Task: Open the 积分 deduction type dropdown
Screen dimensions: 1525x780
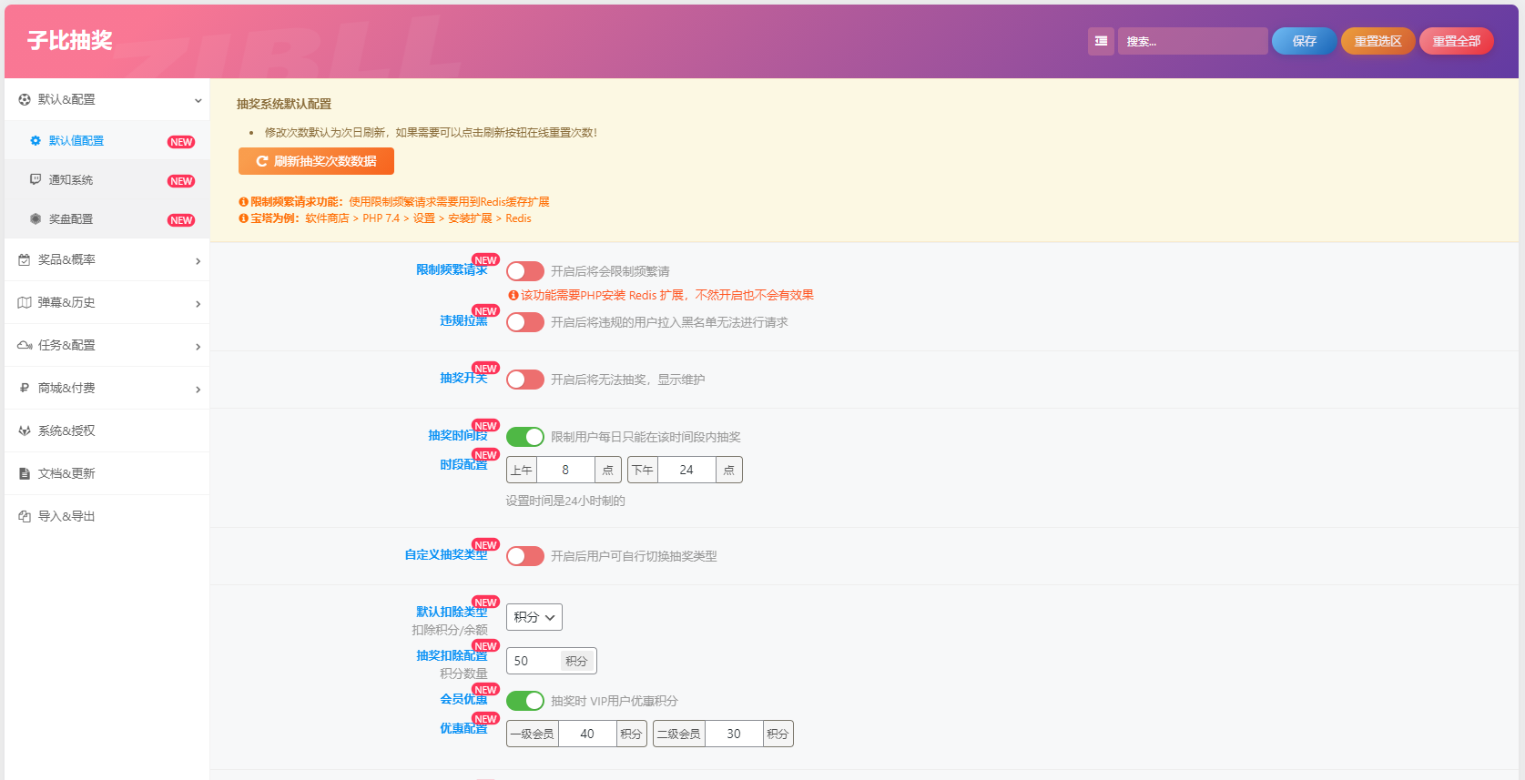Action: [x=534, y=617]
